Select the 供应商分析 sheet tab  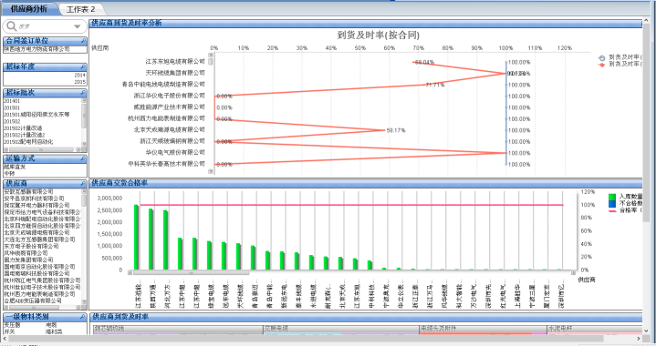click(x=29, y=9)
